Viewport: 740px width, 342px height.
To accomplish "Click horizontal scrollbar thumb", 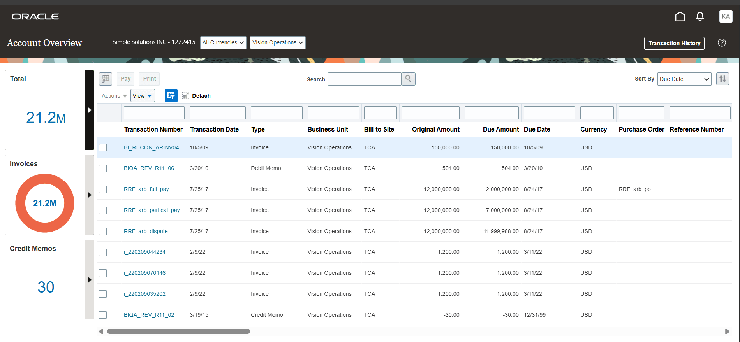I will (x=178, y=331).
